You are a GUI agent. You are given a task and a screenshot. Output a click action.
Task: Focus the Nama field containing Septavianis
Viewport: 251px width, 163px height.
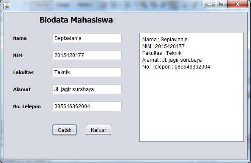pos(87,38)
